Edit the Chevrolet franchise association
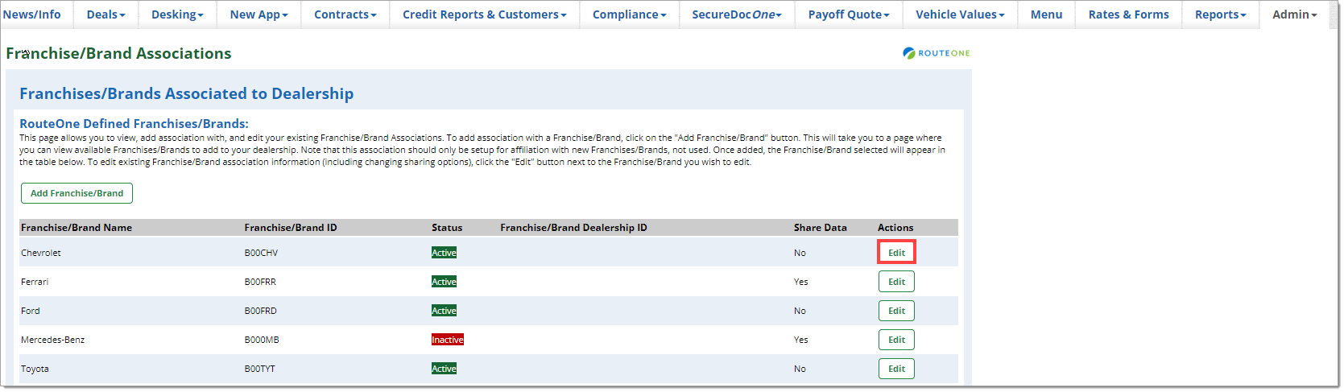The image size is (1344, 392). 896,253
